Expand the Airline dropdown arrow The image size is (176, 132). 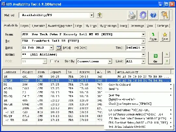coord(143,54)
